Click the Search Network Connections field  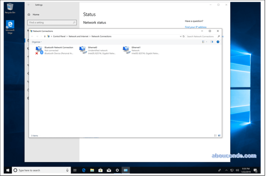200,37
